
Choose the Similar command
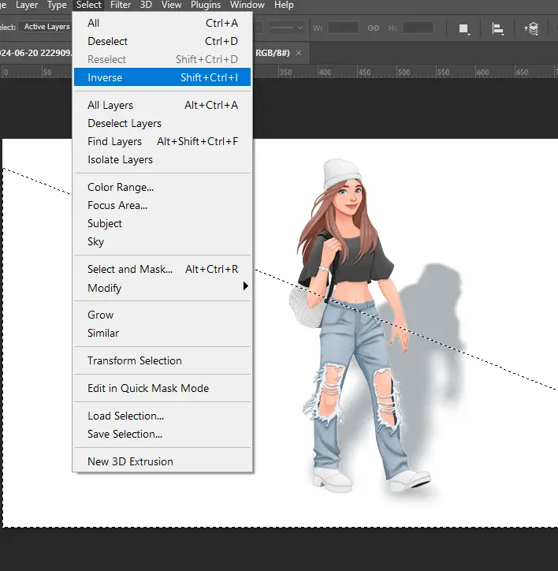tap(162, 333)
